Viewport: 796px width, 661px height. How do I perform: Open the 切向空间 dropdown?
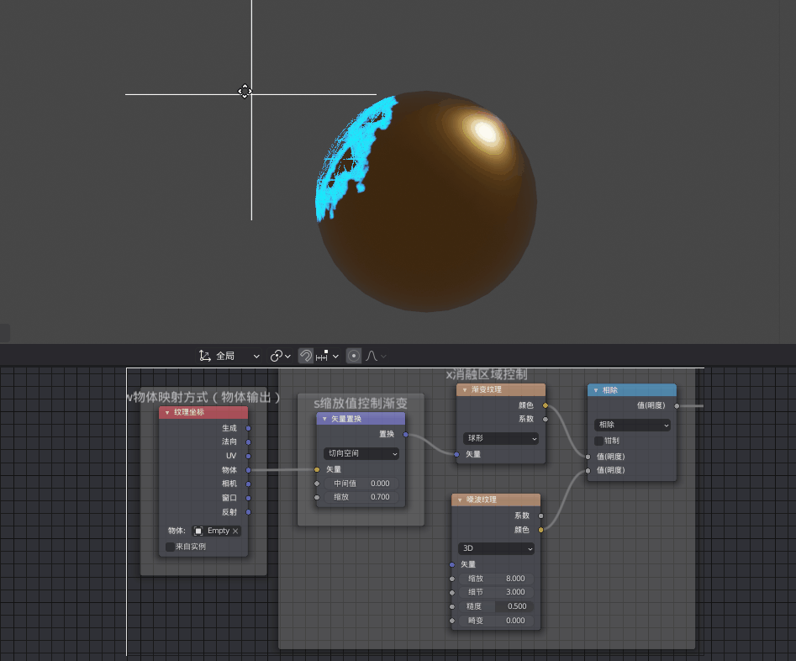(361, 453)
